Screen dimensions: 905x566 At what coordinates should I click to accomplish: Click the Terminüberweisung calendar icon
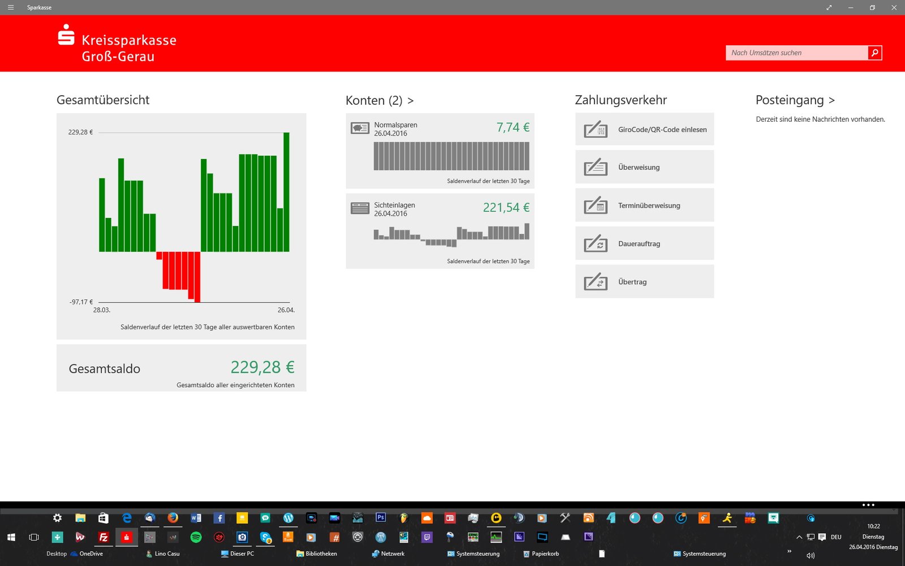pos(596,205)
